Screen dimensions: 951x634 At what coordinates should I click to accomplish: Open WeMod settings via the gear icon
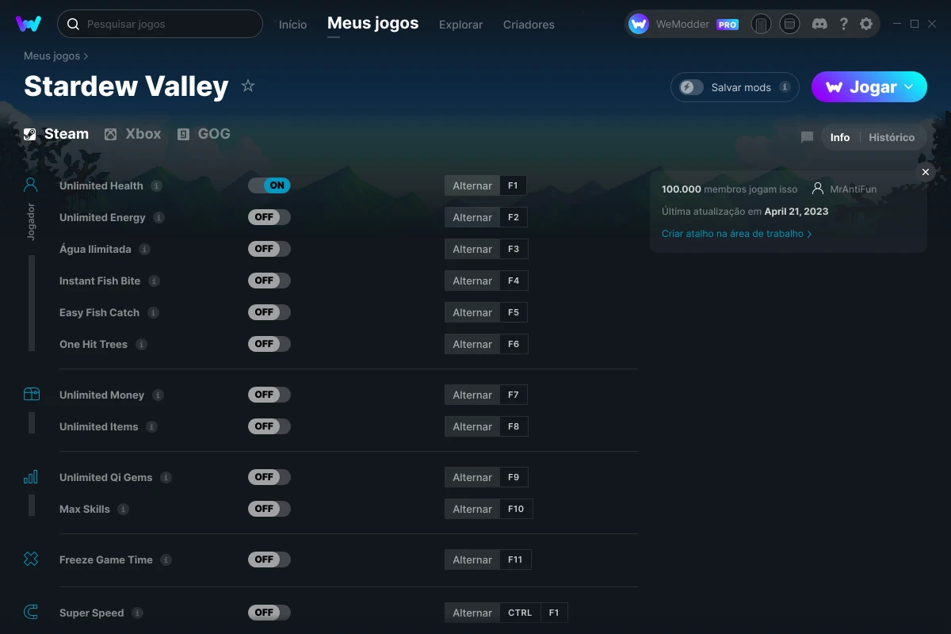(866, 24)
